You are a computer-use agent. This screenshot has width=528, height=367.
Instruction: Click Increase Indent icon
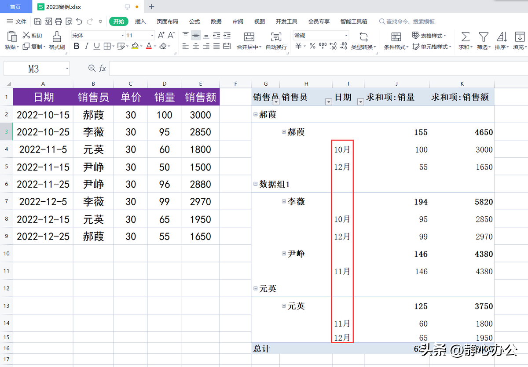[x=227, y=35]
